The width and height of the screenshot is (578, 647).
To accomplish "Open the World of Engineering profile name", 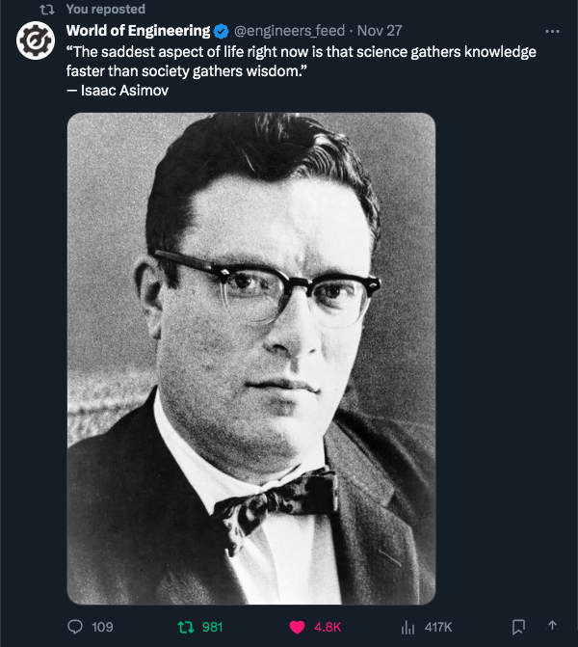I will pos(138,31).
